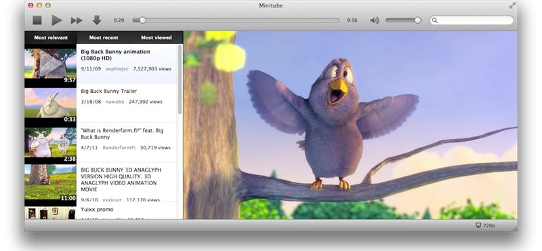Open the nawabz channel link
This screenshot has width=542, height=251.
click(x=114, y=102)
